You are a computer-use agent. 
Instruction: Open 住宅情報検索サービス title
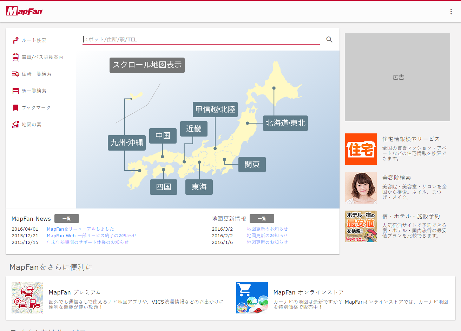coord(411,139)
